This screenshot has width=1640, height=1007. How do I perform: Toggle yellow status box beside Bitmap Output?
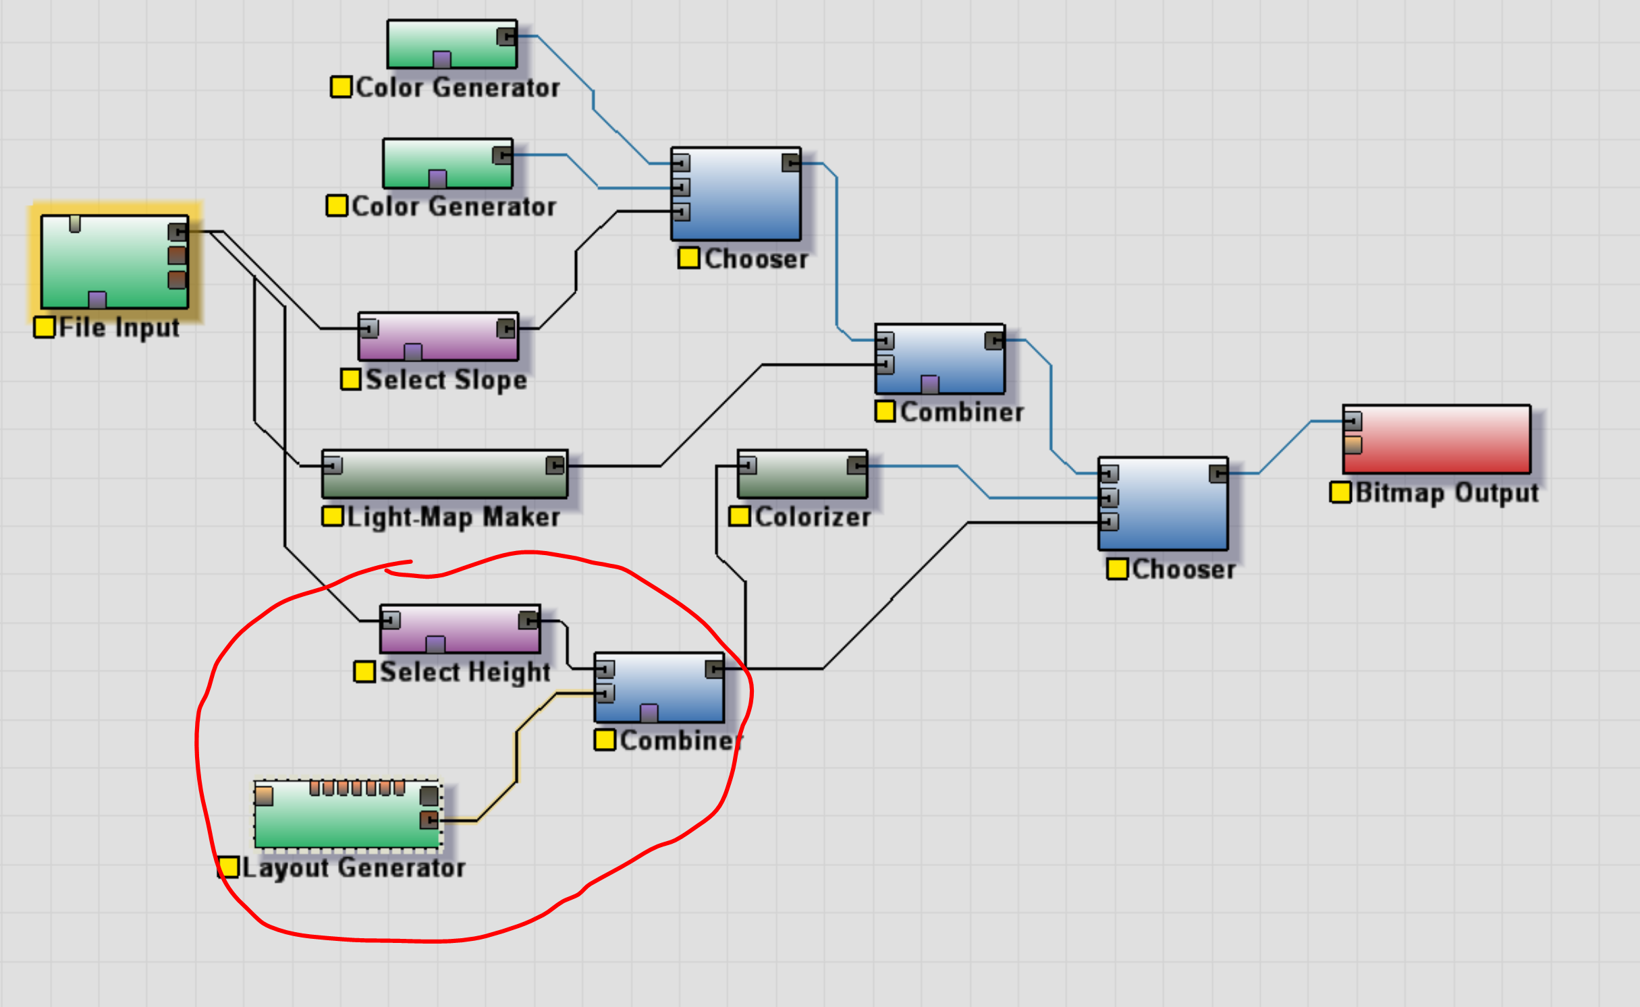click(1340, 492)
